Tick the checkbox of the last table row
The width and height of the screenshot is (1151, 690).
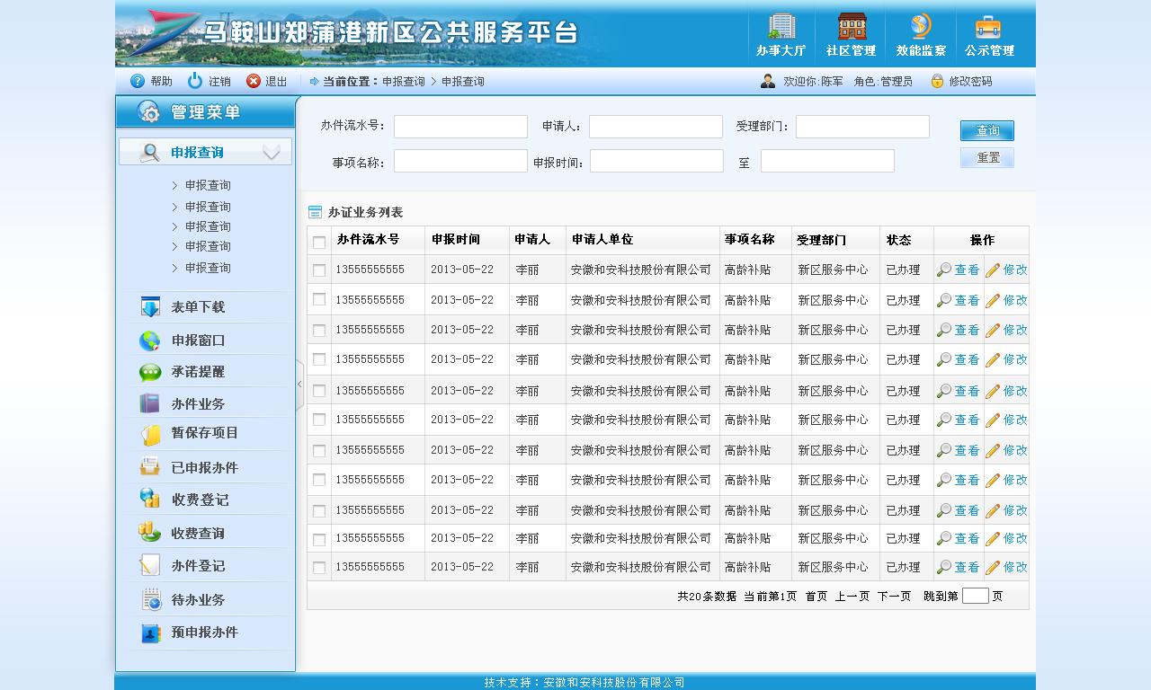point(319,568)
